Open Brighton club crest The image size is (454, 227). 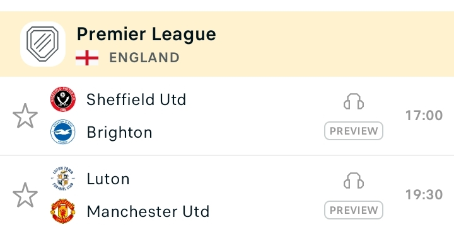[63, 132]
